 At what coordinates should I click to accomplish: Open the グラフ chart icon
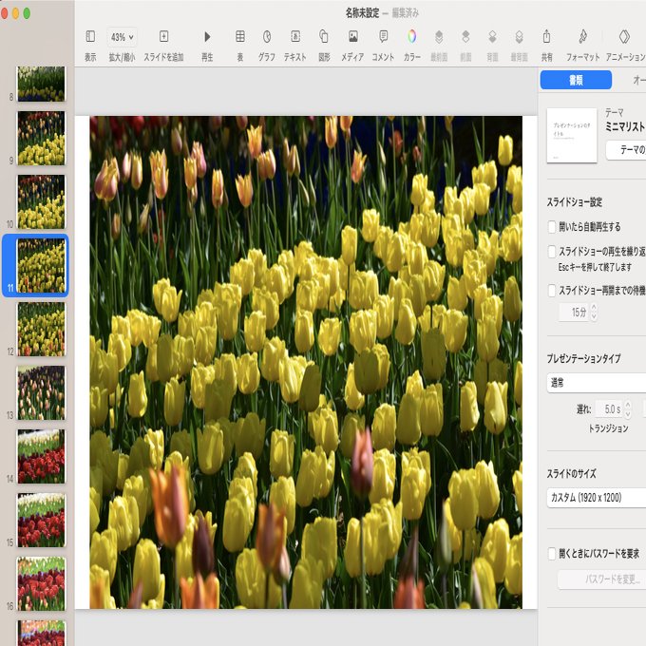tap(267, 37)
